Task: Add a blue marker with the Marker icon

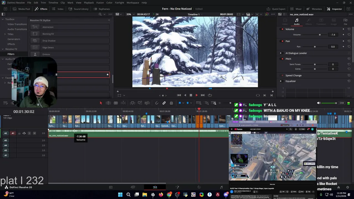Action: pyautogui.click(x=188, y=103)
